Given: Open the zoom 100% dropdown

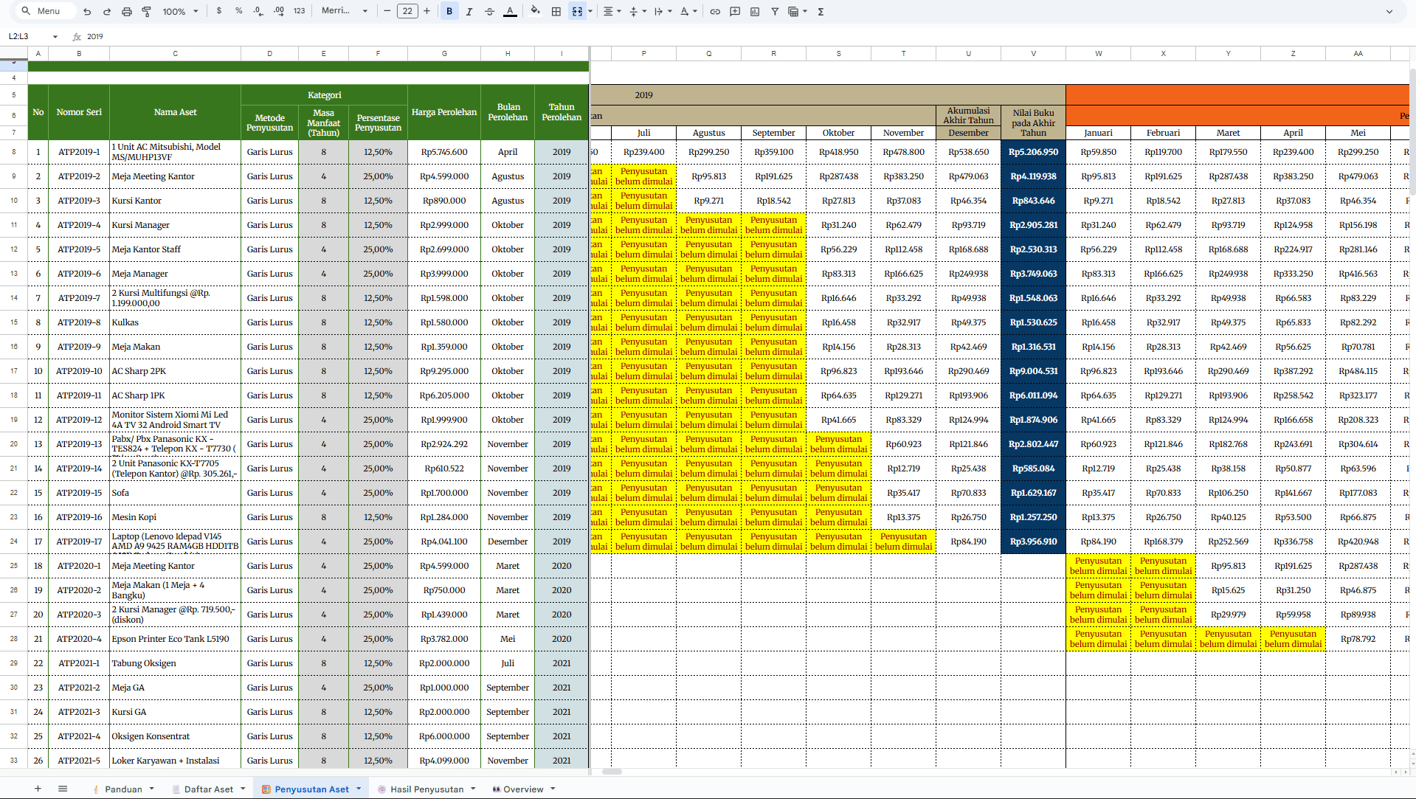Looking at the screenshot, I should tap(180, 12).
